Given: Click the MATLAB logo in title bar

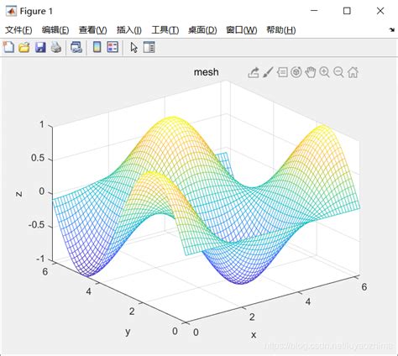Looking at the screenshot, I should (11, 11).
